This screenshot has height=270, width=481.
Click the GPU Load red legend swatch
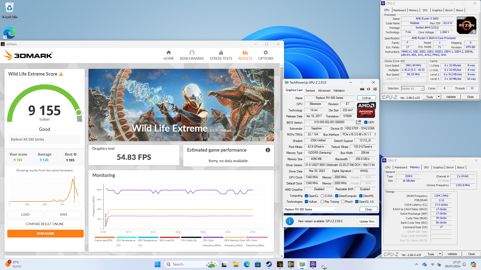[x=170, y=237]
